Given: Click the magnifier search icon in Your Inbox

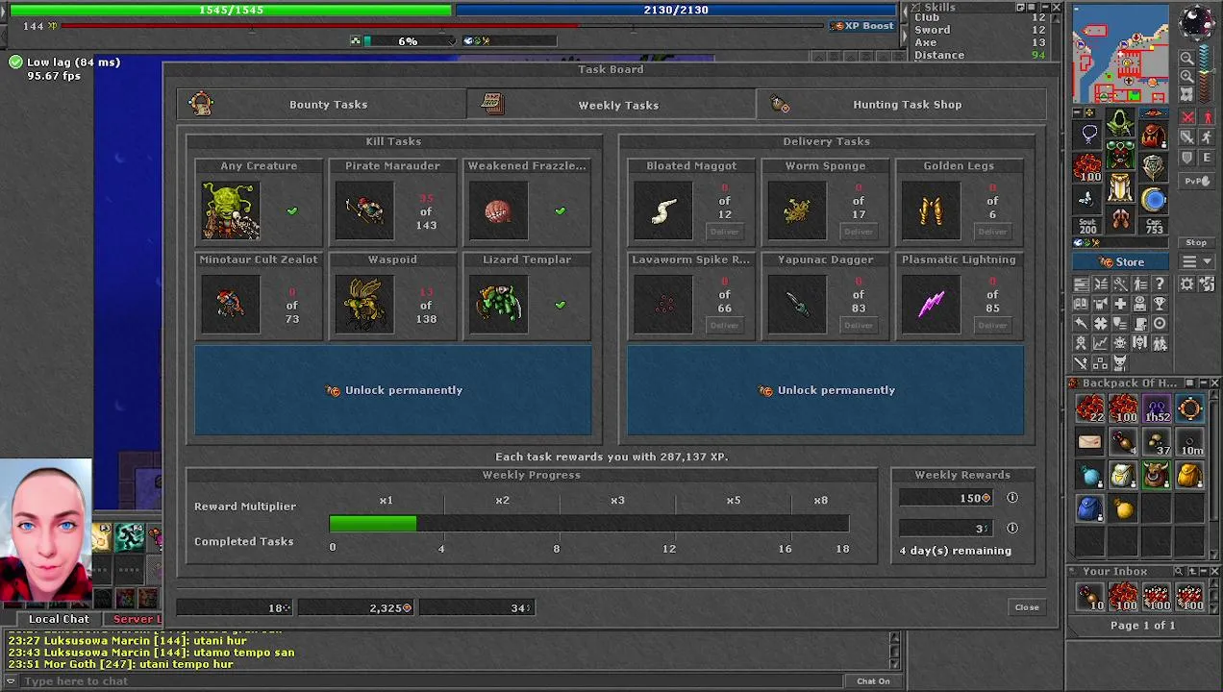Looking at the screenshot, I should (1178, 571).
